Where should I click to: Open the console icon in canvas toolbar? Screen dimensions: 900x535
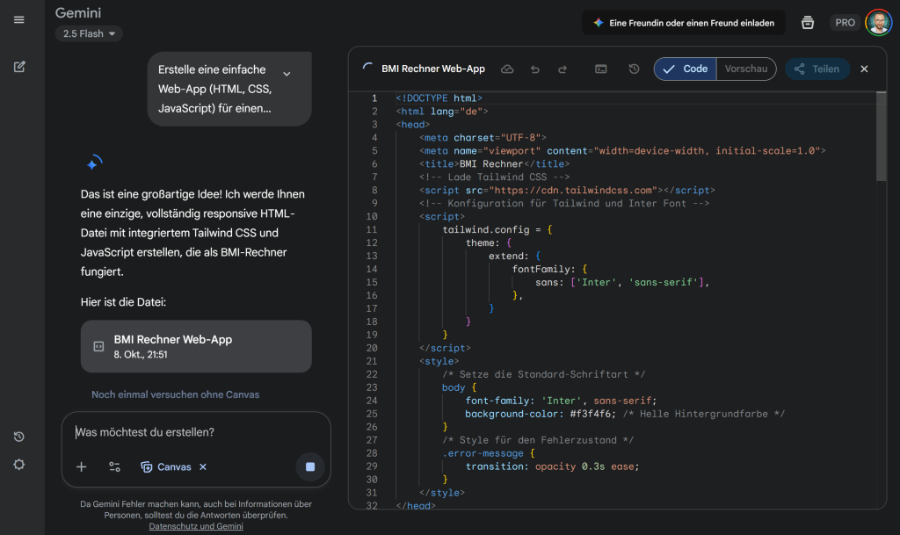point(601,69)
